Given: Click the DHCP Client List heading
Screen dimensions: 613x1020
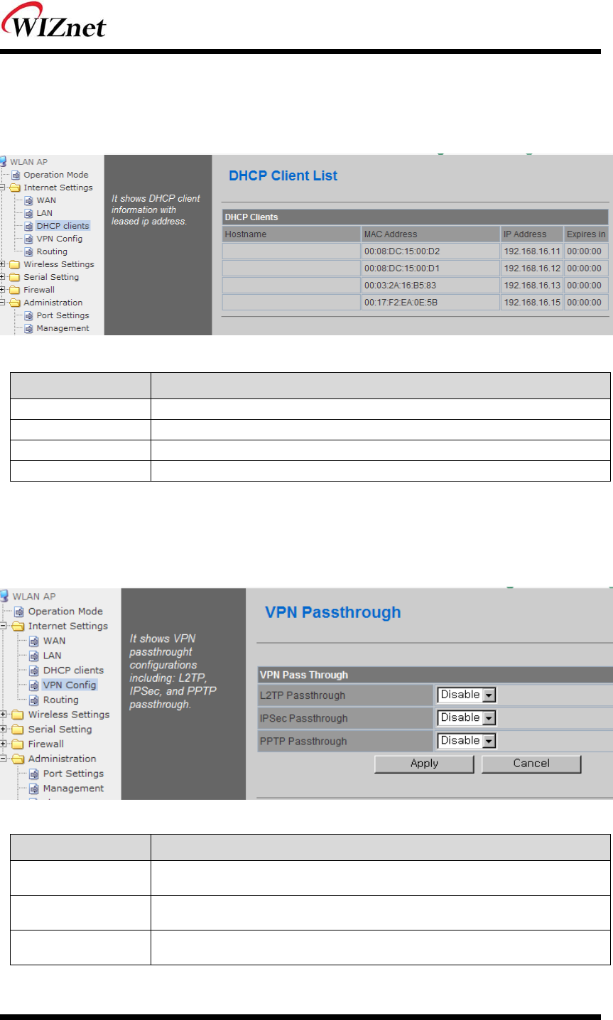Looking at the screenshot, I should pos(283,176).
